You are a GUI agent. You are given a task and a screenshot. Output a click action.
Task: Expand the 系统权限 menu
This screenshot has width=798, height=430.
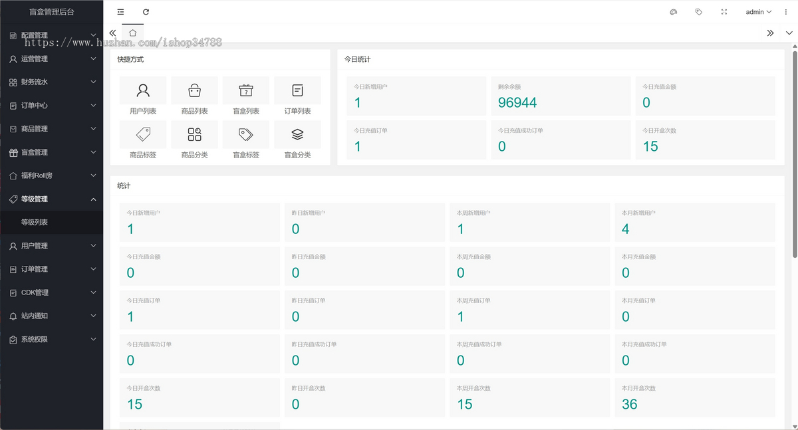pos(52,339)
